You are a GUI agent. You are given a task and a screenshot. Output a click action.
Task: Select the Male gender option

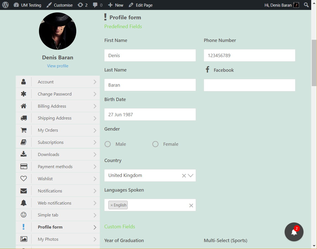coord(108,144)
